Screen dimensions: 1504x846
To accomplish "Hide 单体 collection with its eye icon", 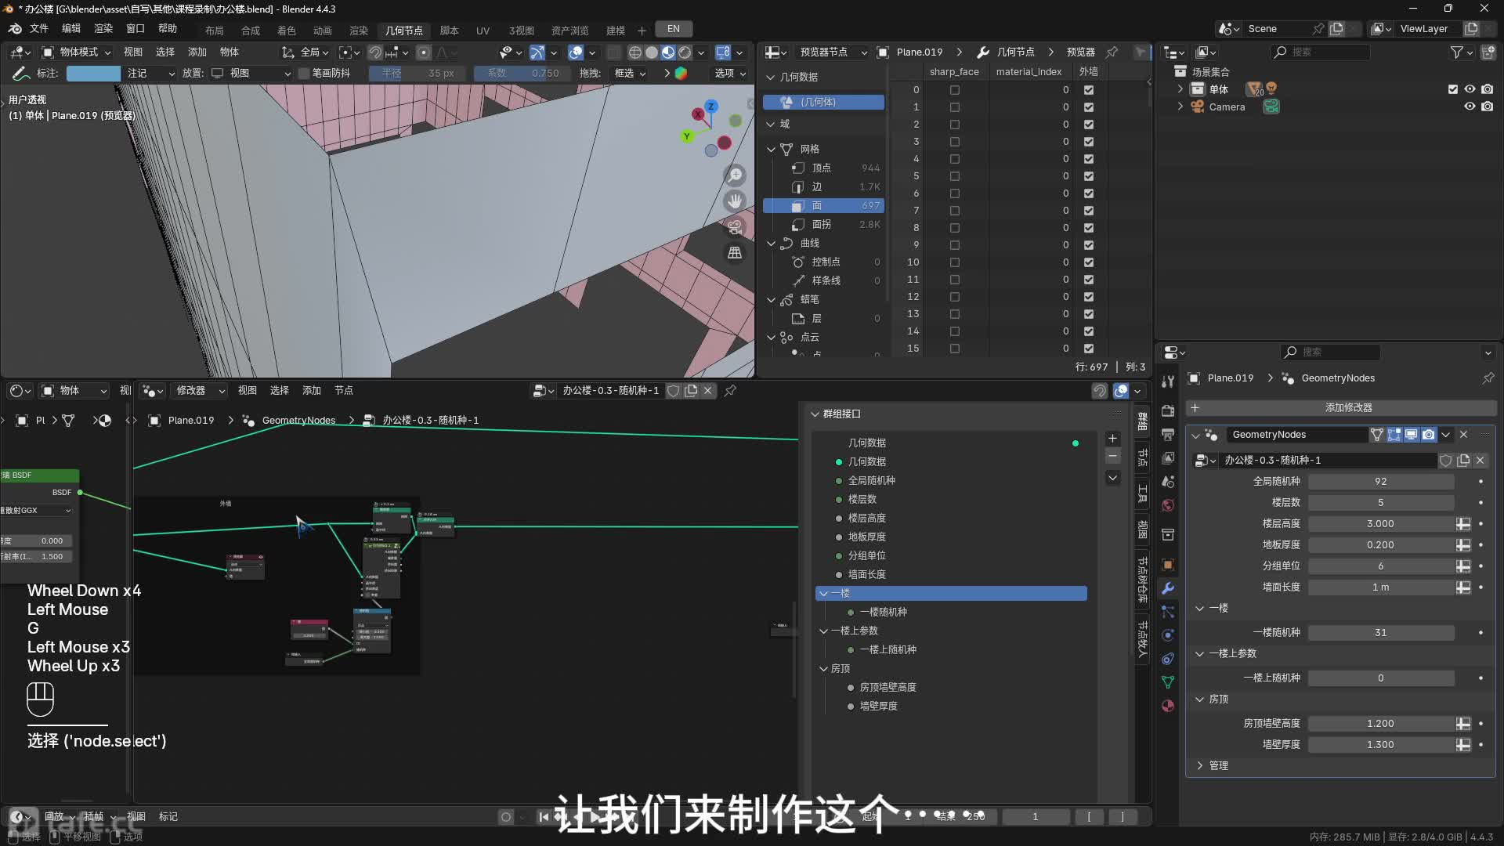I will coord(1470,89).
